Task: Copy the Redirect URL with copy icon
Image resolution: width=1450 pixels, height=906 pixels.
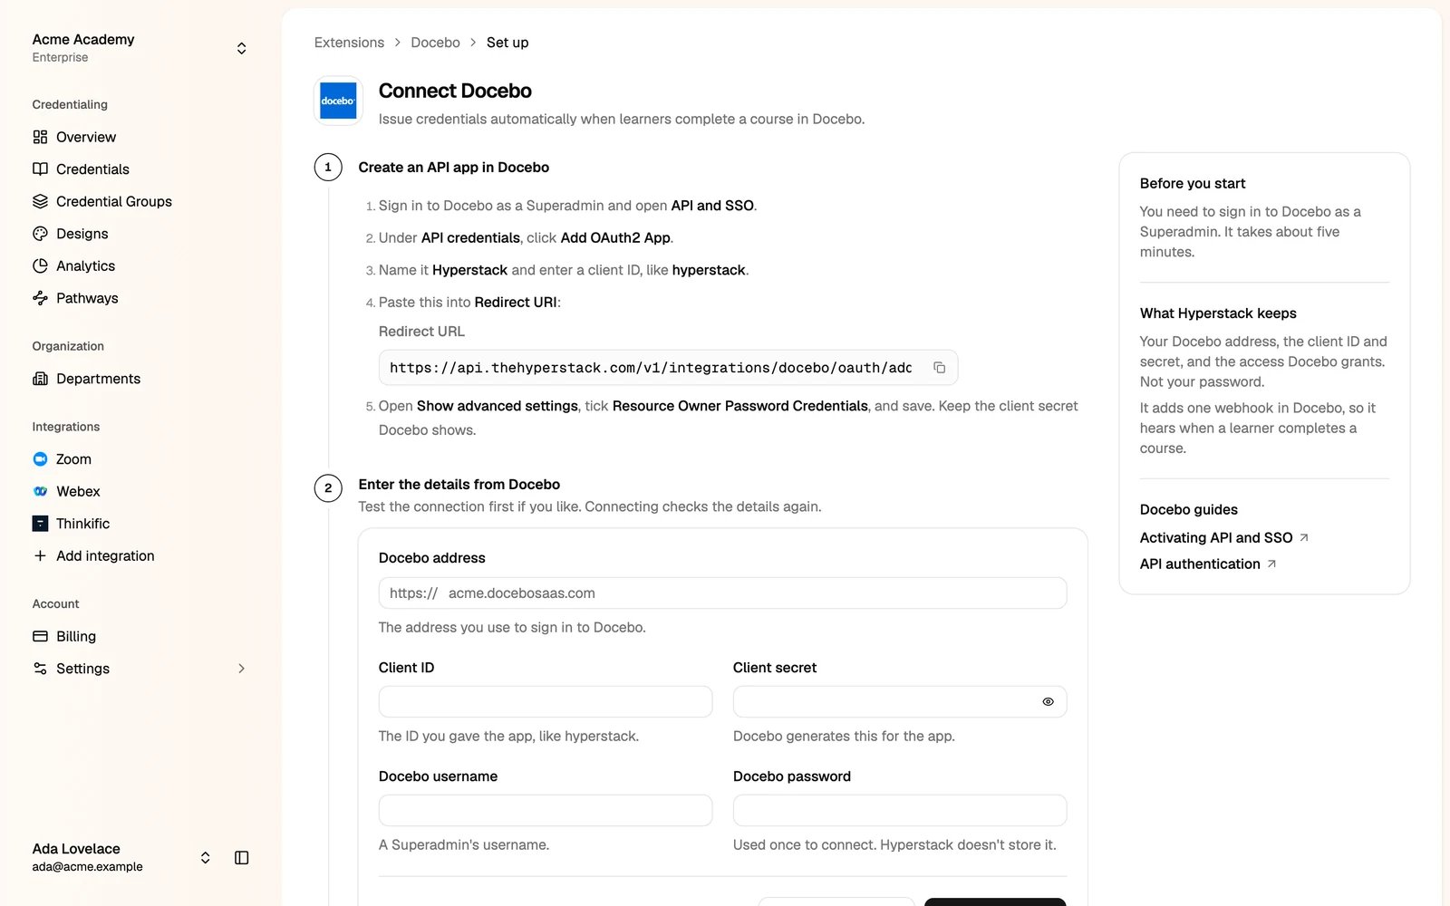Action: 940,368
